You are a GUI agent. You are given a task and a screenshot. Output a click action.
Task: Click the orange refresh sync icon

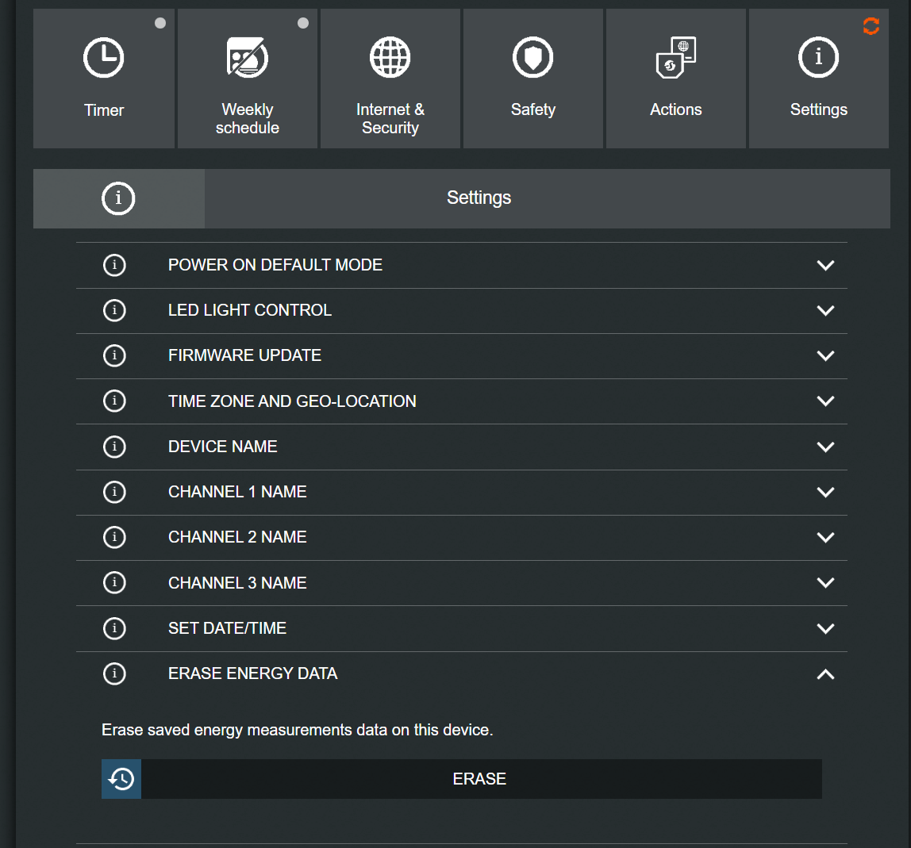pos(871,26)
